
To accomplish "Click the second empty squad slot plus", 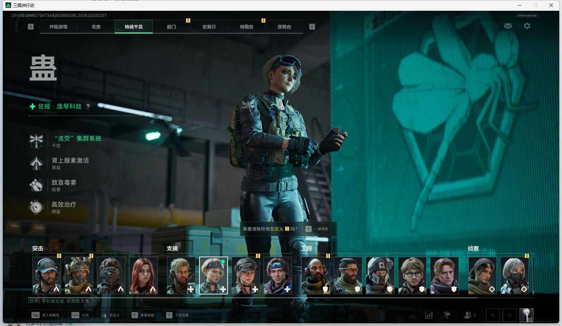I will 509,315.
